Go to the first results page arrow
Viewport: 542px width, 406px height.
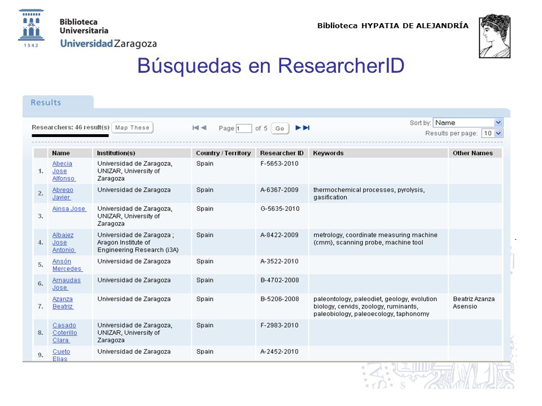196,128
